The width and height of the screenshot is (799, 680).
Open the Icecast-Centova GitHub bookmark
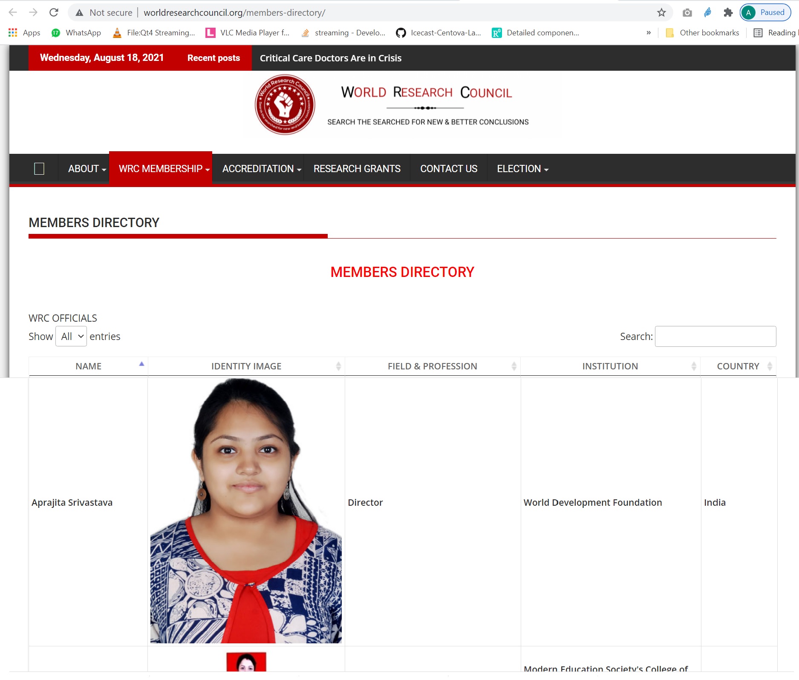(438, 33)
